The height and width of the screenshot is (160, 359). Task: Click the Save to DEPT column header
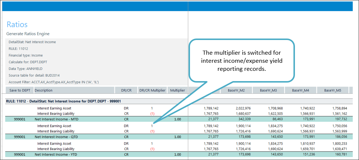pos(20,90)
